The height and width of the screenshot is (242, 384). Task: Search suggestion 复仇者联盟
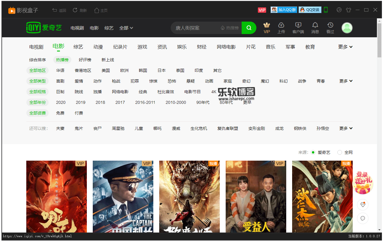[228, 128]
